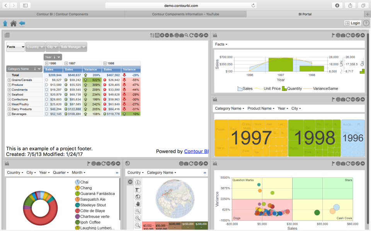Click the export data icon in the grid toolbar
371x231 pixels.
(172, 35)
